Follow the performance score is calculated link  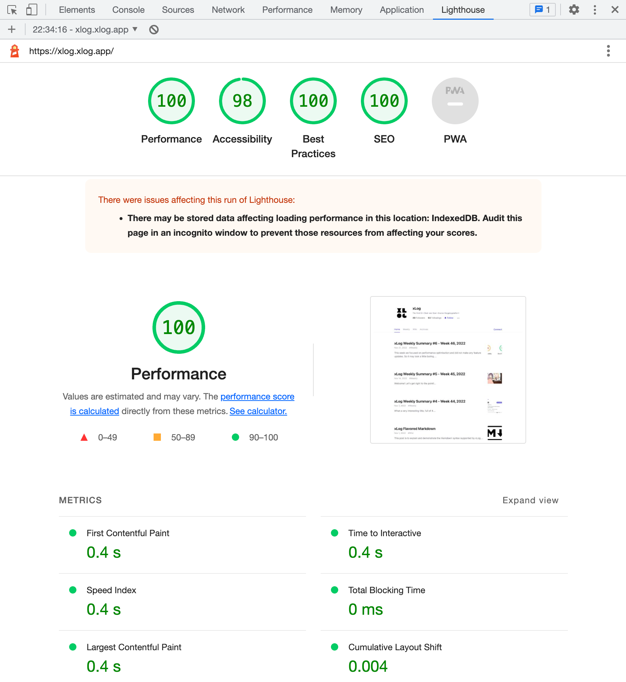[182, 404]
